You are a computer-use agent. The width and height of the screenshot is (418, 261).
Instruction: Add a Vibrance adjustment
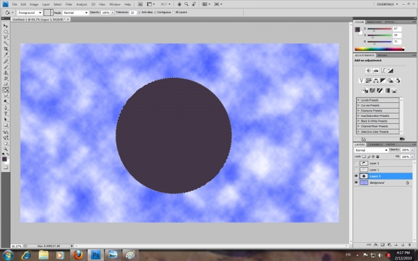(x=362, y=80)
